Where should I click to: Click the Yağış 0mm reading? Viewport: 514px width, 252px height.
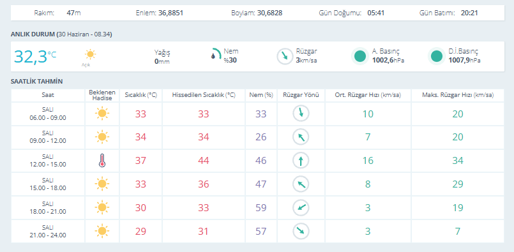point(162,56)
